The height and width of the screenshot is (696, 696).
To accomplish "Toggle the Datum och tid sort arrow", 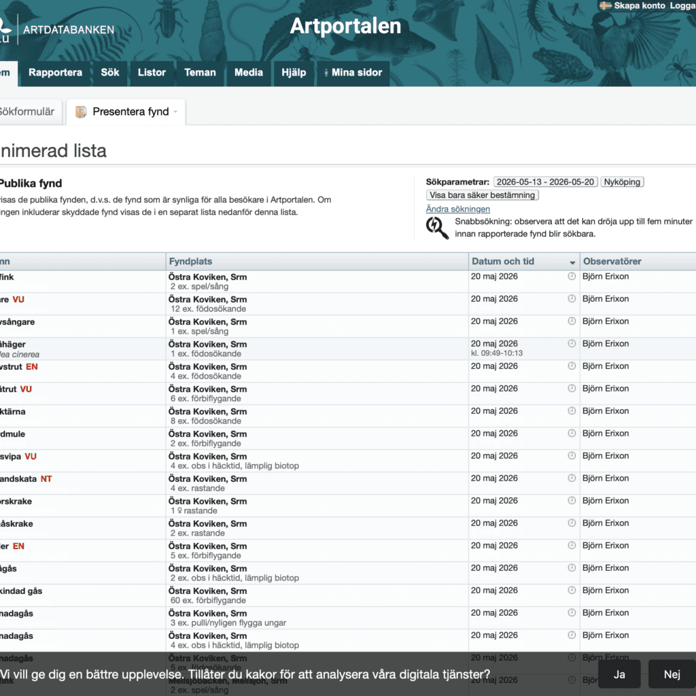I will click(x=572, y=262).
